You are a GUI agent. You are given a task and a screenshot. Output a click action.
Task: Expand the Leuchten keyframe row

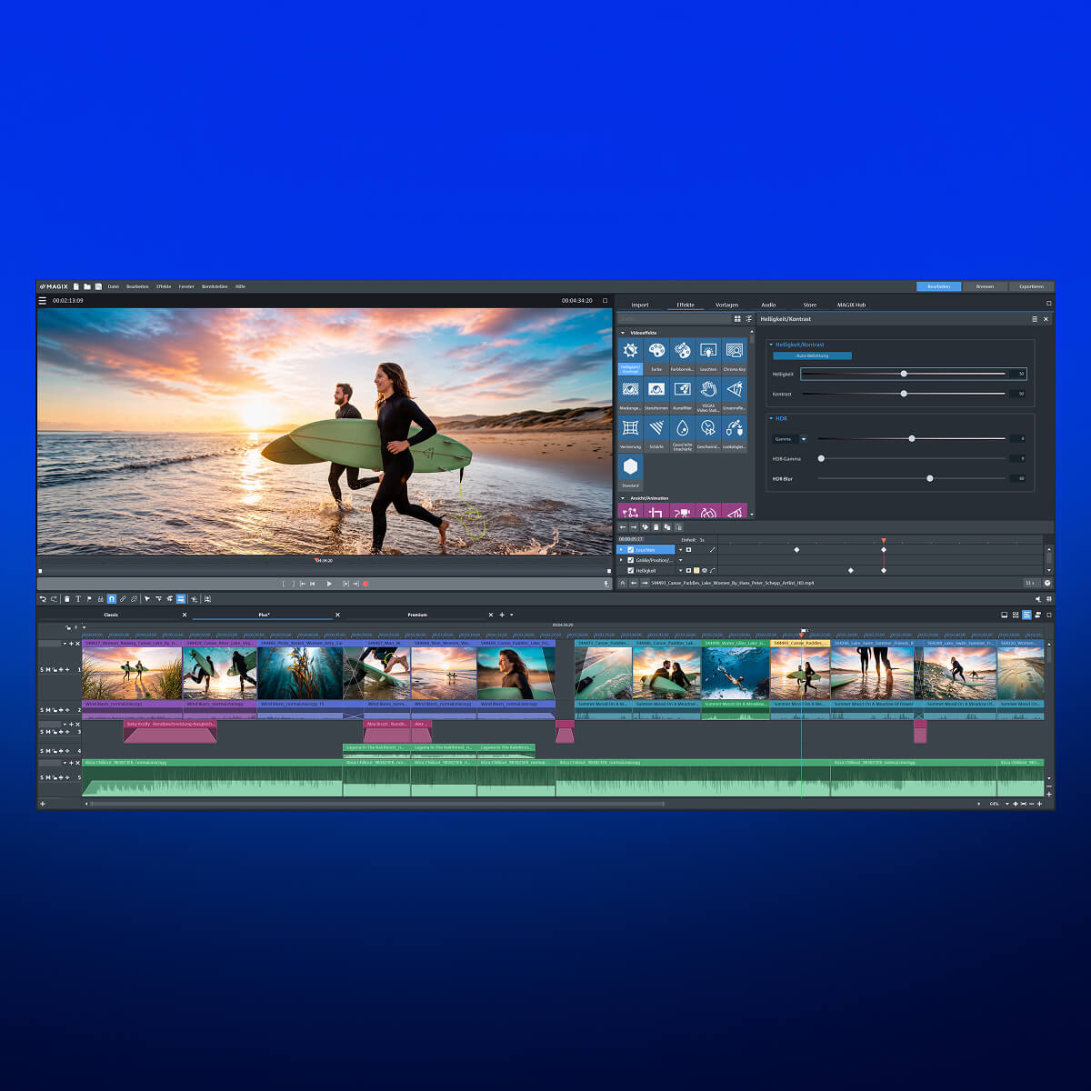[621, 550]
